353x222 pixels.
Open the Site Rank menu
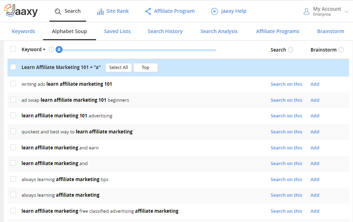tap(113, 11)
